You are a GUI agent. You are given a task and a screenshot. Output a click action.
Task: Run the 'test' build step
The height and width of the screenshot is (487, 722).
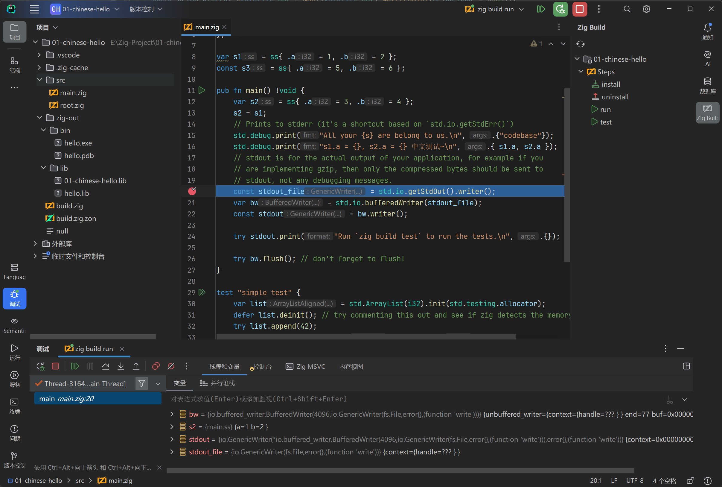coord(605,122)
